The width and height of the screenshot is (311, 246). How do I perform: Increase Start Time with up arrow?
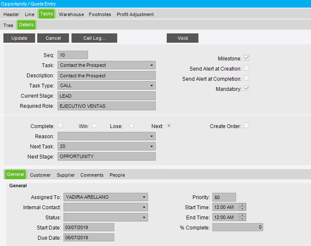[242, 205]
